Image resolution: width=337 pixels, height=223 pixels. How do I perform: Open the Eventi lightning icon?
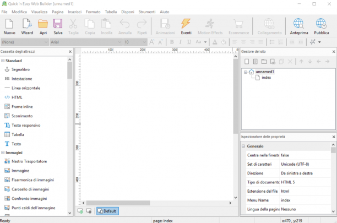tap(186, 26)
